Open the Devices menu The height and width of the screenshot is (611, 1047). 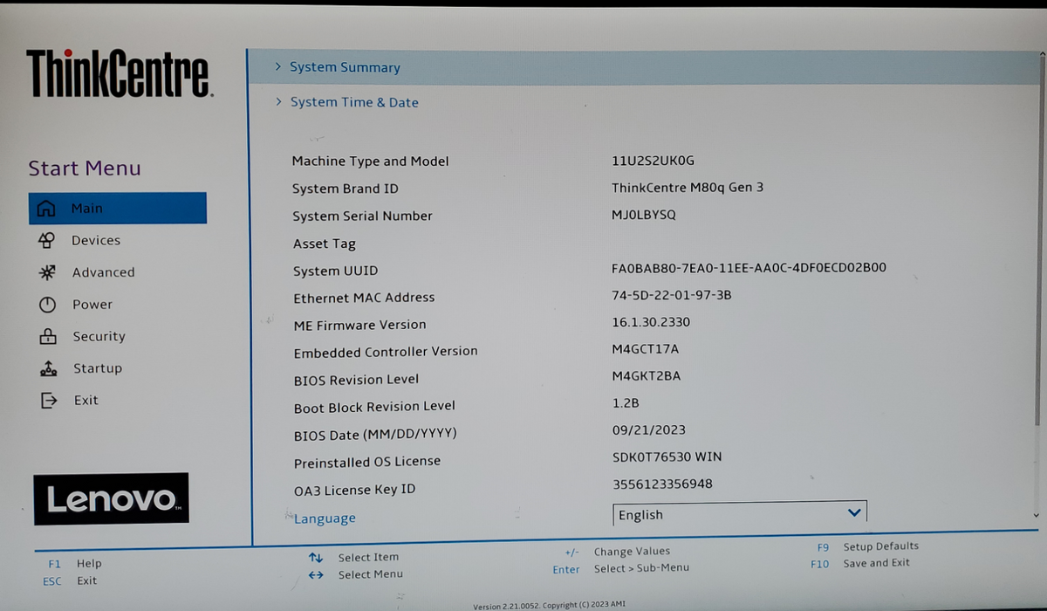coord(96,240)
